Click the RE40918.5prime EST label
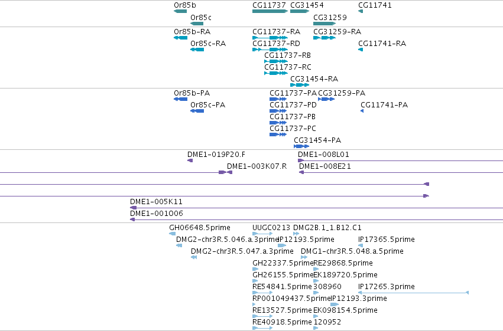The image size is (503, 331). [283, 323]
